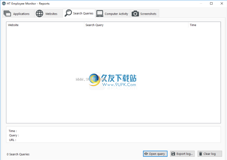Click the camera Screenshots icon
The image size is (227, 160).
point(135,14)
